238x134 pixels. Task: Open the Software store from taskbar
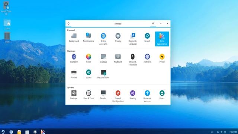tap(19, 132)
